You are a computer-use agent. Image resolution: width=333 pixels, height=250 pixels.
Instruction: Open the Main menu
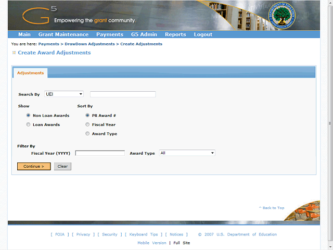[x=24, y=34]
